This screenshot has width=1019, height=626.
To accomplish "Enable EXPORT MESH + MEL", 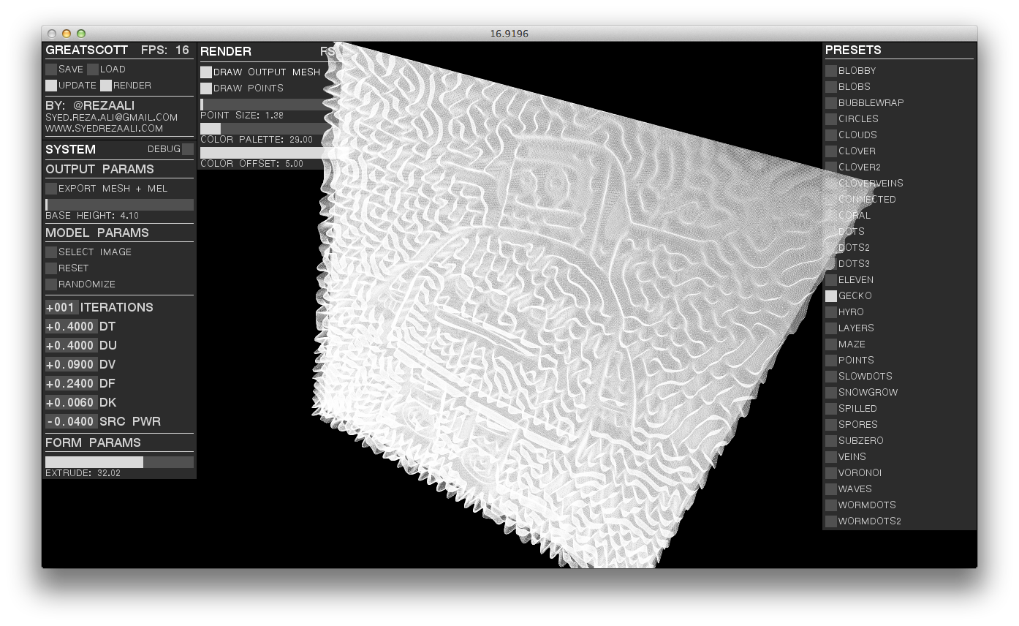I will tap(51, 188).
